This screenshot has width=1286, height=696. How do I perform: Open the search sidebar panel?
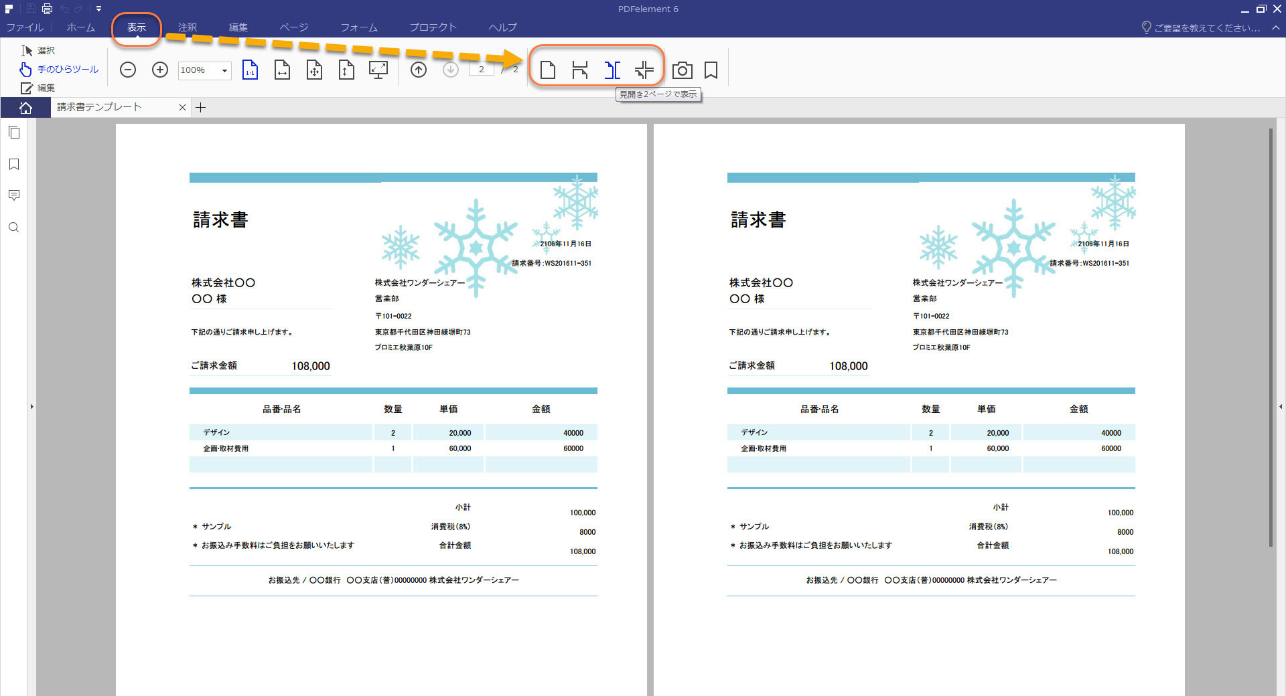[14, 228]
